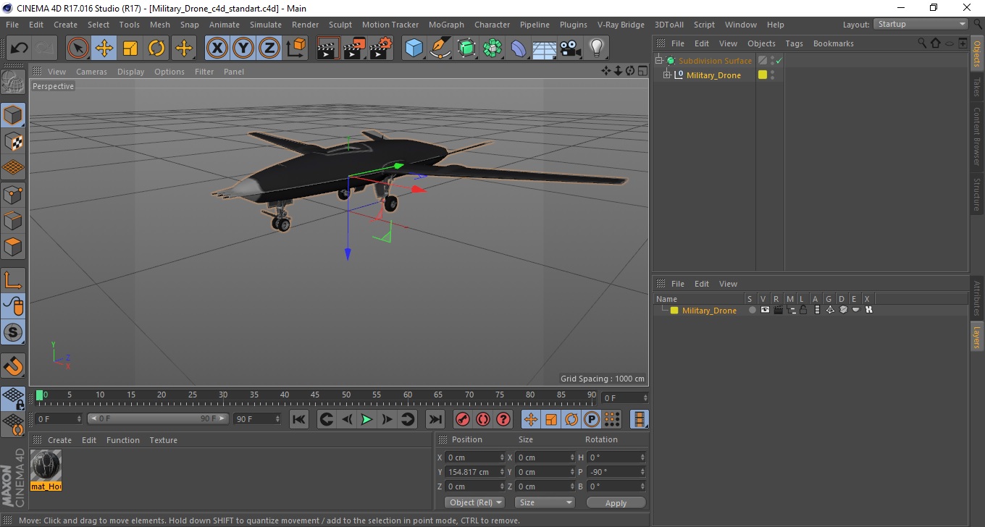Enable Texture mode in left sidebar
Screen dimensions: 985x527
(x=13, y=141)
